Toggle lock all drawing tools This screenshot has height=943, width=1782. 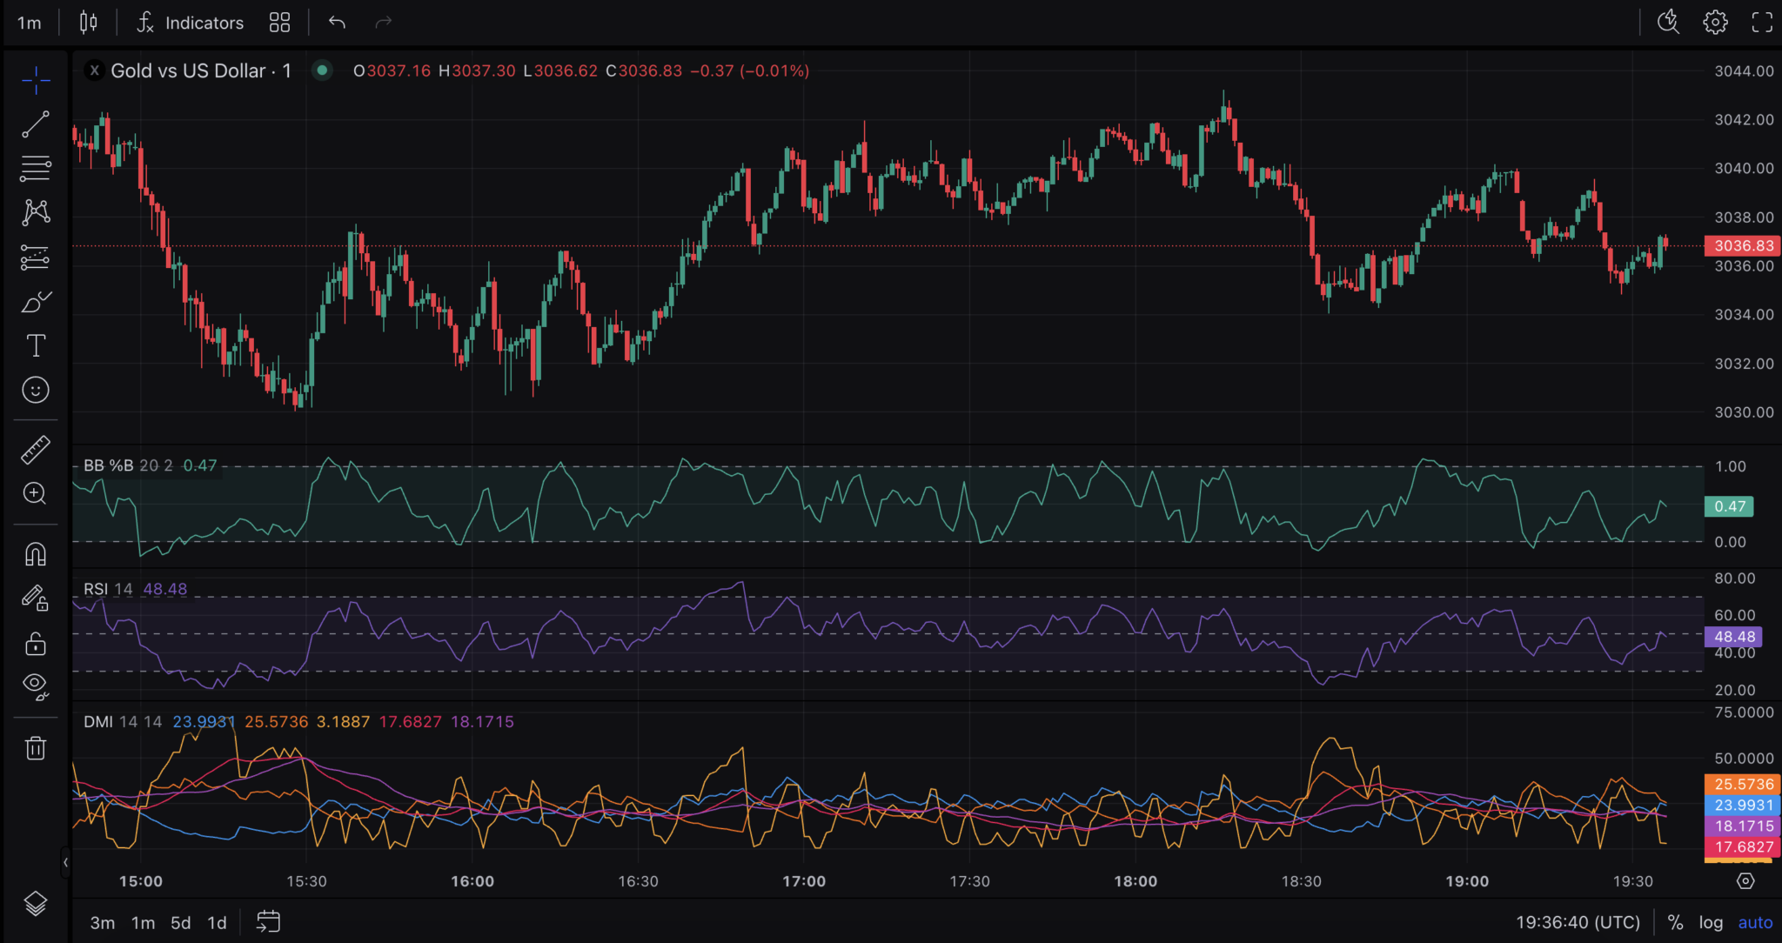36,644
